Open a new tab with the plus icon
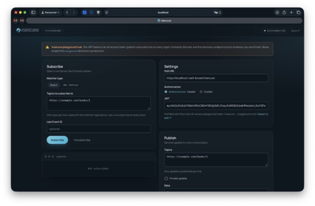Screen dimensions: 315x206 291,13
